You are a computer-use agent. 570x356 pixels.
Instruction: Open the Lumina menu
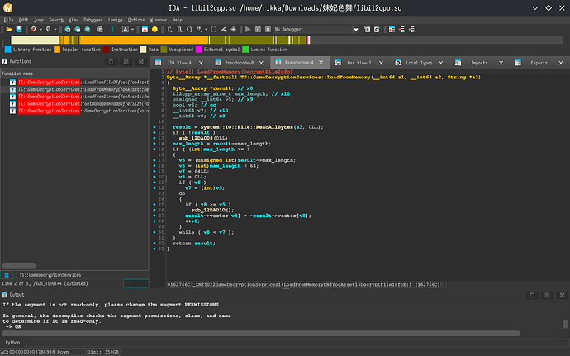coord(115,20)
